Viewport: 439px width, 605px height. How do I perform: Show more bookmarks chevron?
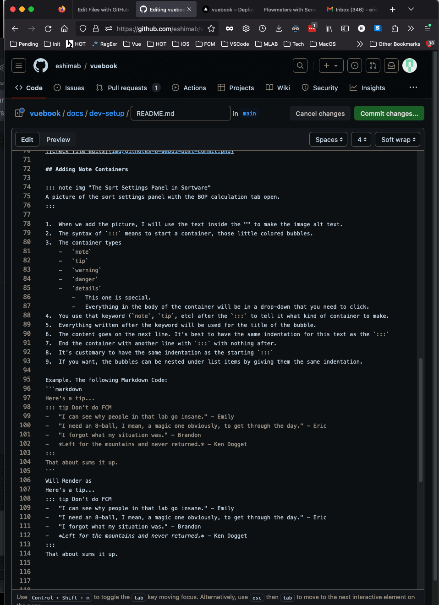[x=360, y=44]
